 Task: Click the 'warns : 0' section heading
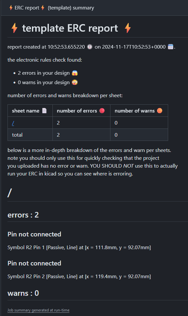click(23, 293)
